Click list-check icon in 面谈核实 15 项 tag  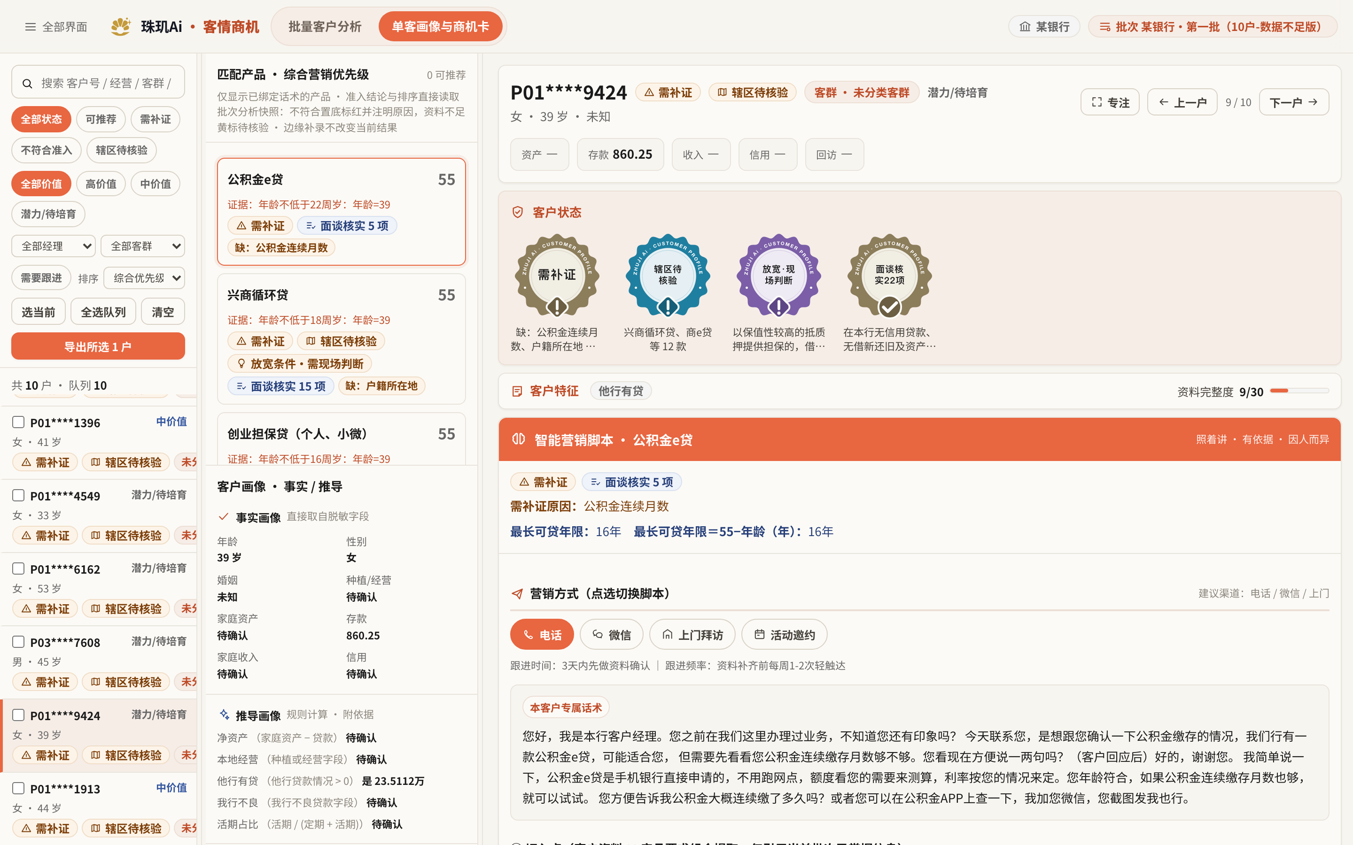[241, 386]
